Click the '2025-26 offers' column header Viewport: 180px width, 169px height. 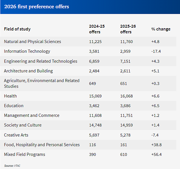coord(128,29)
